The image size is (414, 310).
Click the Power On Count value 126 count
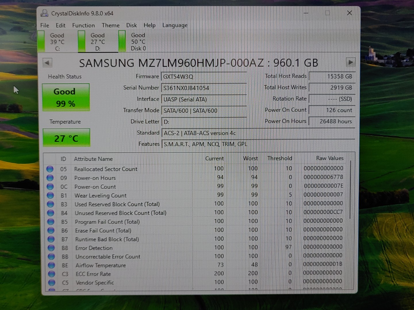332,110
